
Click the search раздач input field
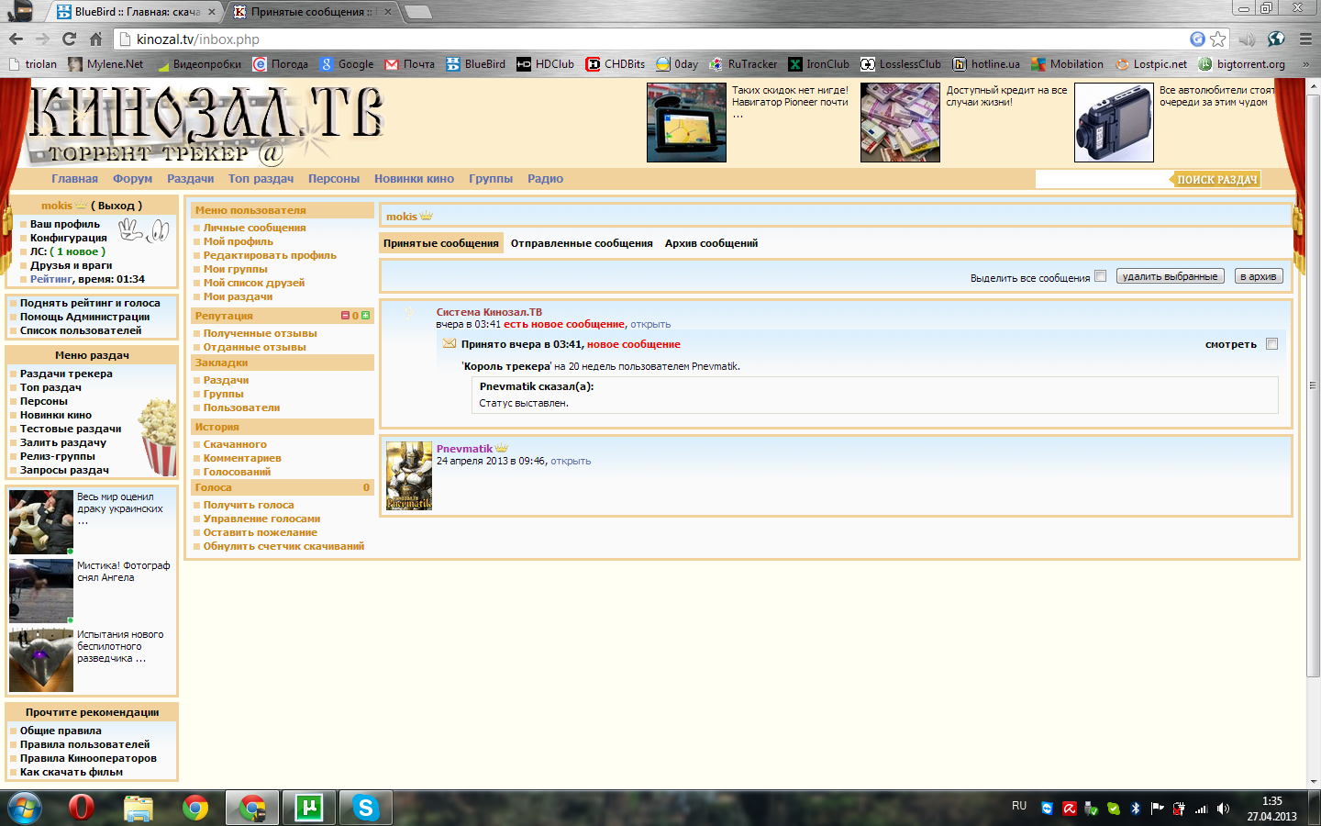1102,179
